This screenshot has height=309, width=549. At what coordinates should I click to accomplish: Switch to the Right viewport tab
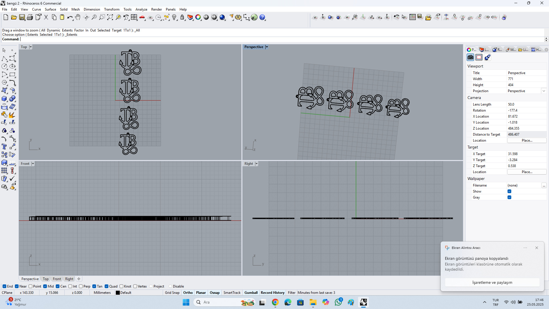69,279
